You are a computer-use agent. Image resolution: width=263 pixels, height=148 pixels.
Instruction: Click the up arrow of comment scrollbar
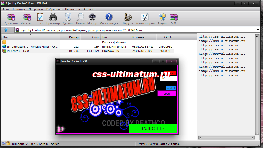click(257, 36)
